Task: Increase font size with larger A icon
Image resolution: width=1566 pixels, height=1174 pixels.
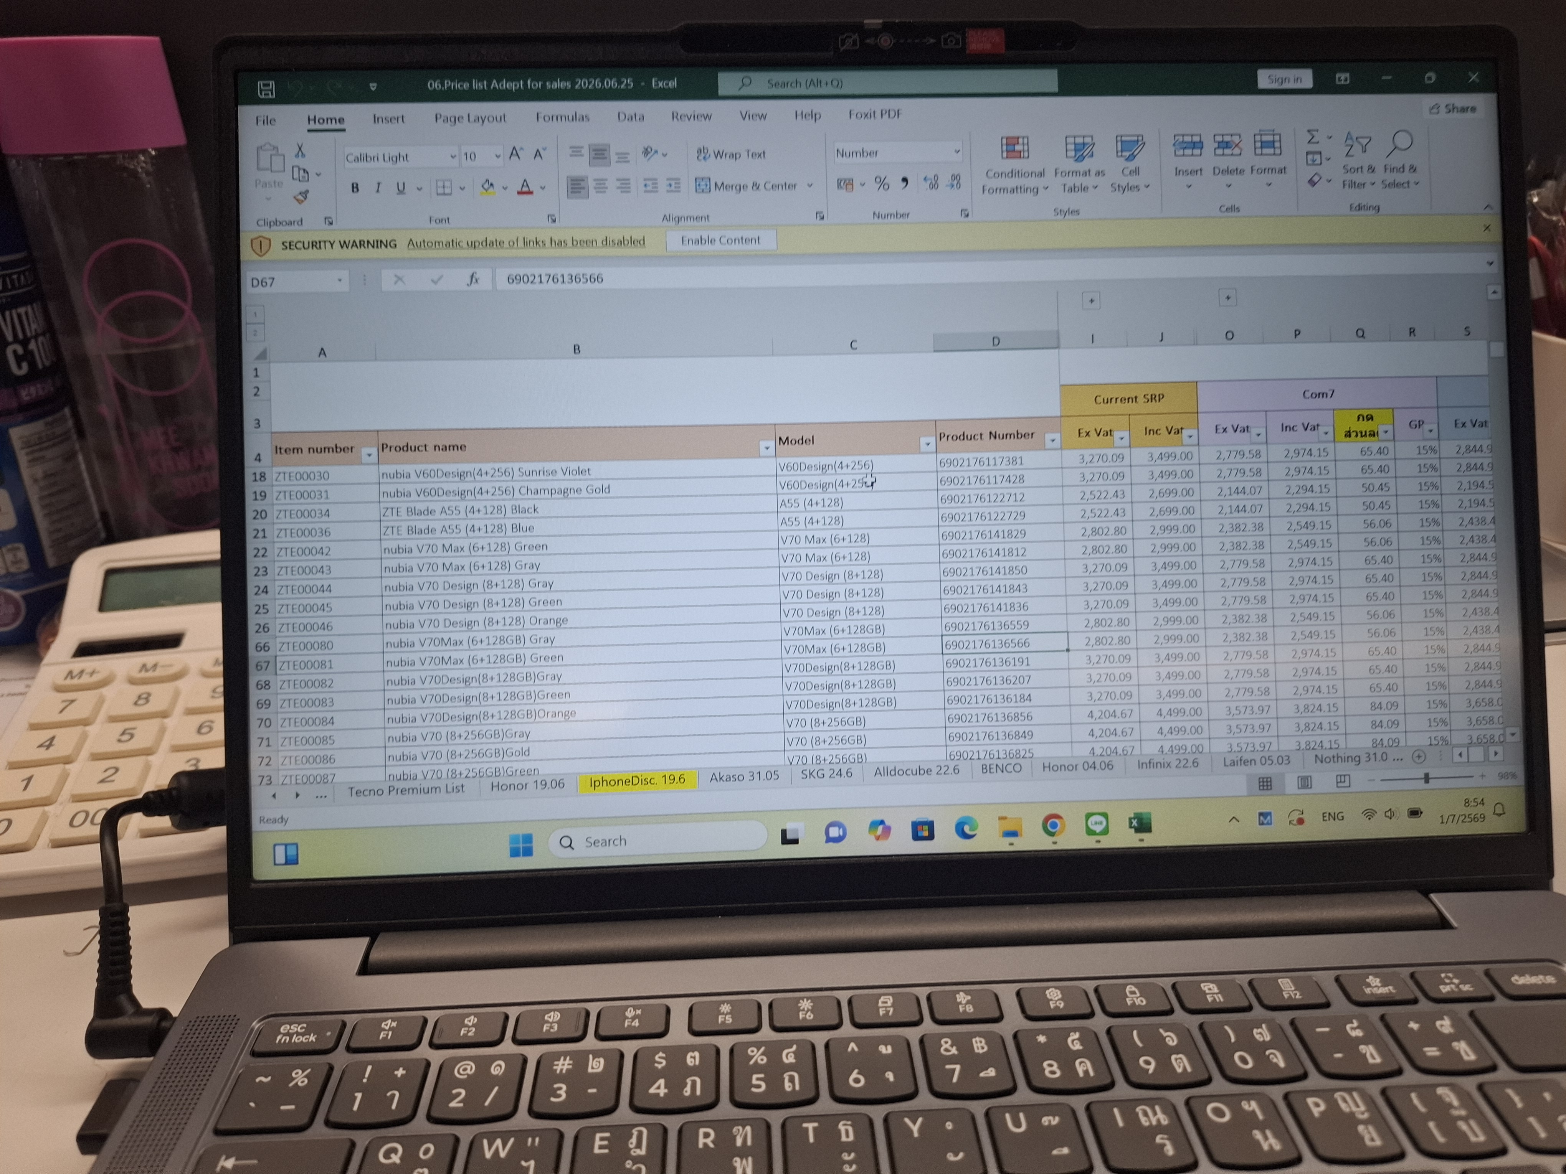Action: coord(516,154)
